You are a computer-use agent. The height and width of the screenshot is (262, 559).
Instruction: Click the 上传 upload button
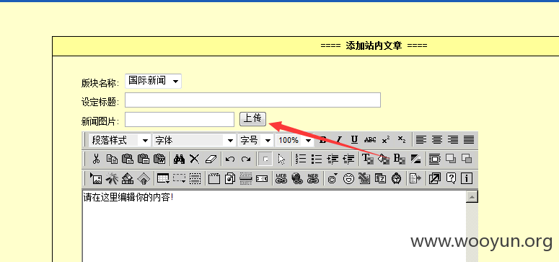click(252, 119)
